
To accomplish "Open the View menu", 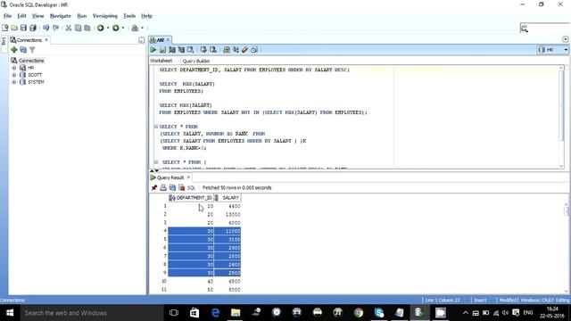I will 37,16.
